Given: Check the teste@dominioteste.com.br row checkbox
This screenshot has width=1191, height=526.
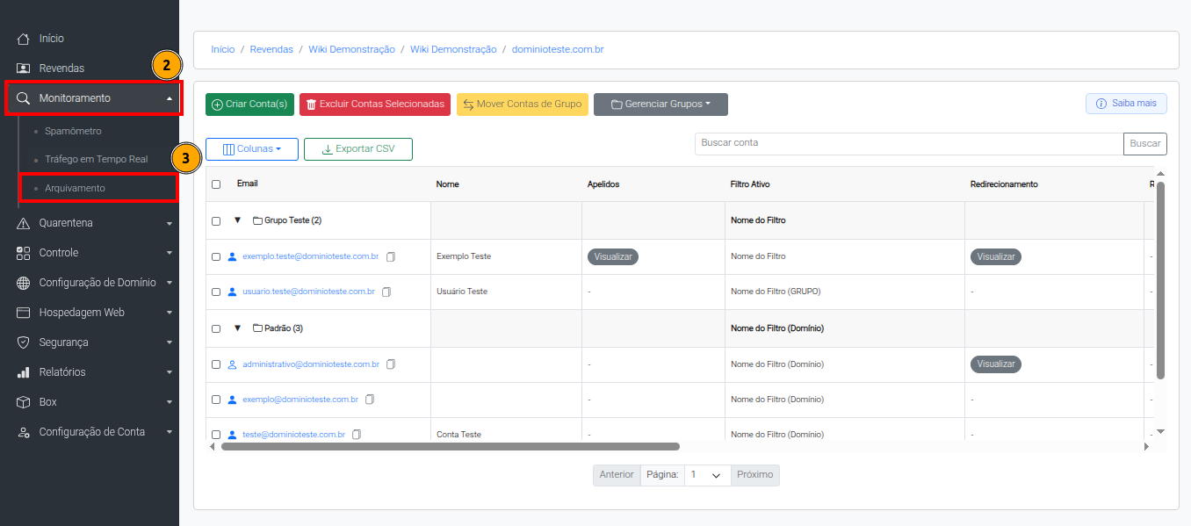Looking at the screenshot, I should pos(216,435).
